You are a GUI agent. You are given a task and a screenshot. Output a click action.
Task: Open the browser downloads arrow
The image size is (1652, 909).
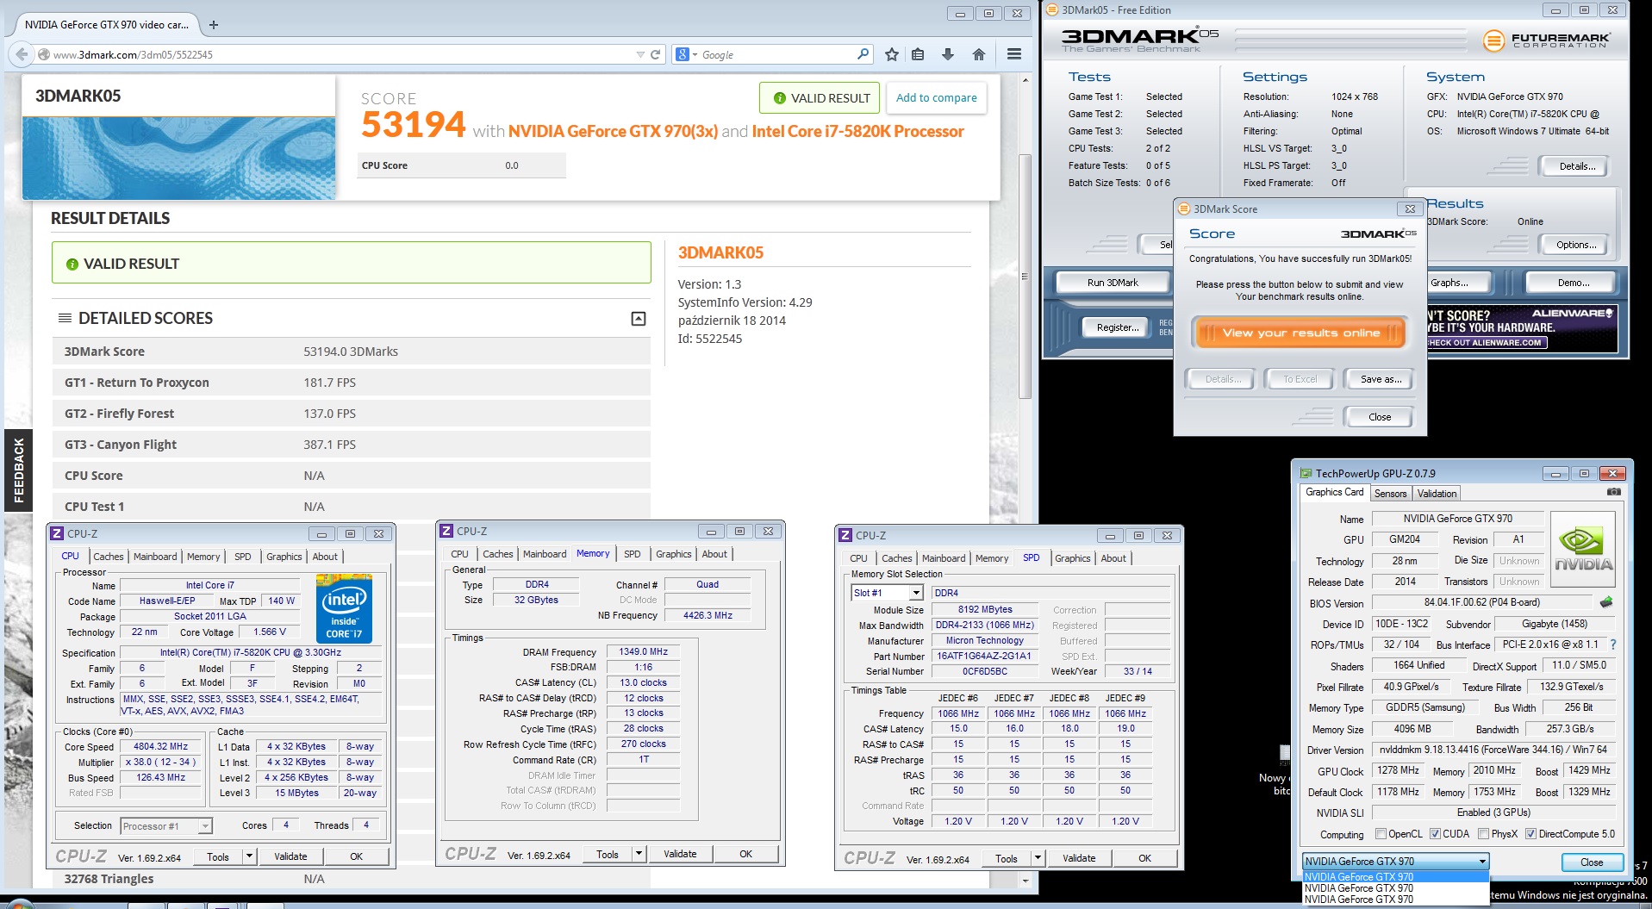point(948,54)
